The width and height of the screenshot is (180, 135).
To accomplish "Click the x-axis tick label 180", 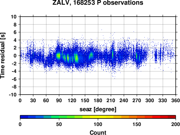I will point(98,100).
